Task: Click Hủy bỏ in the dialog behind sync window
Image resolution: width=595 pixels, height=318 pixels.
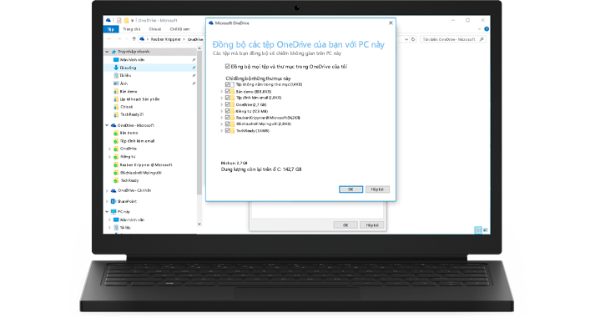Action: 372,225
